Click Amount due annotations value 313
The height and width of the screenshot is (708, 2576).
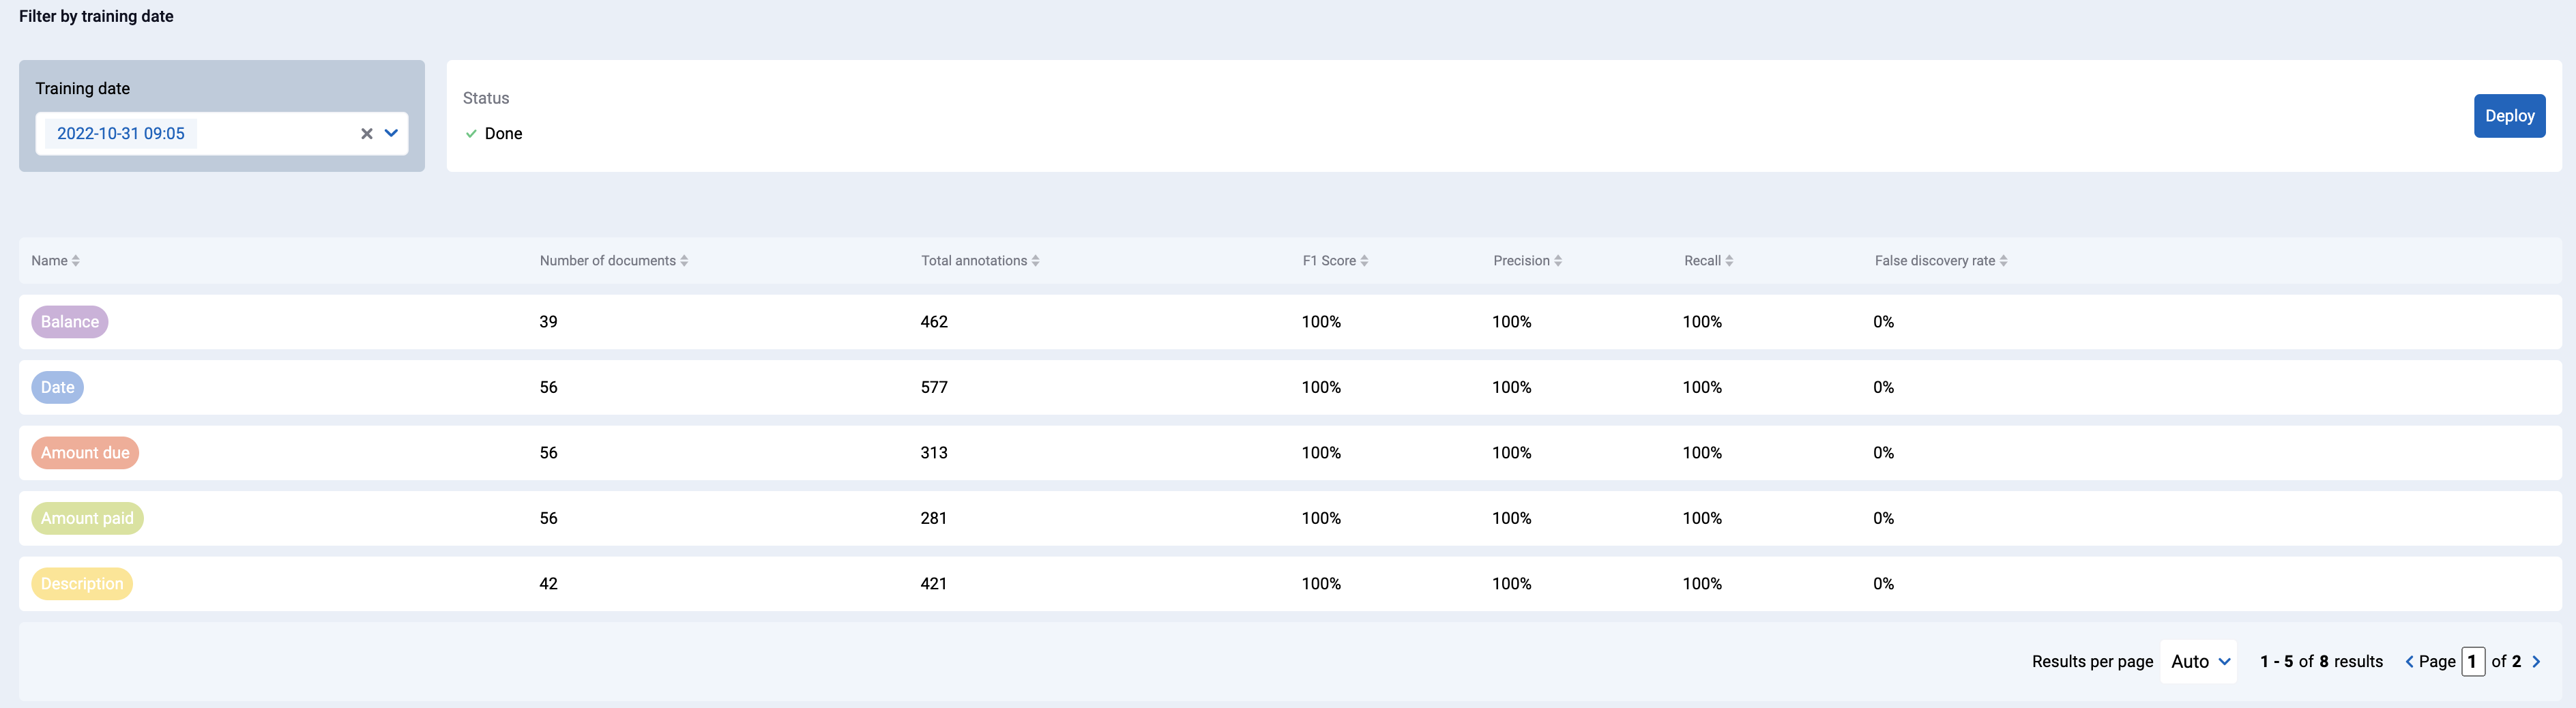[934, 453]
